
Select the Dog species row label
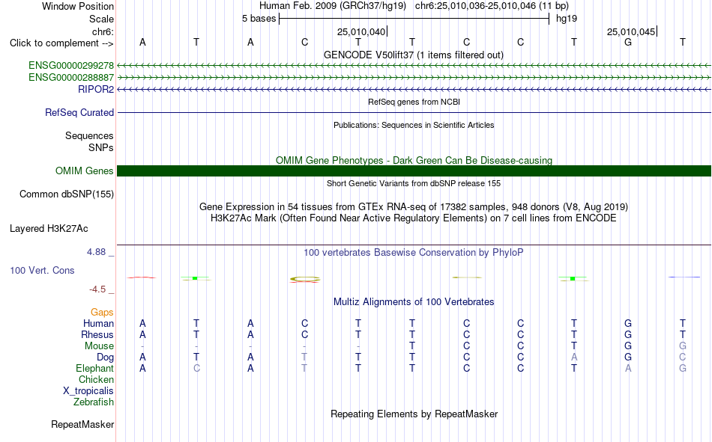point(106,357)
